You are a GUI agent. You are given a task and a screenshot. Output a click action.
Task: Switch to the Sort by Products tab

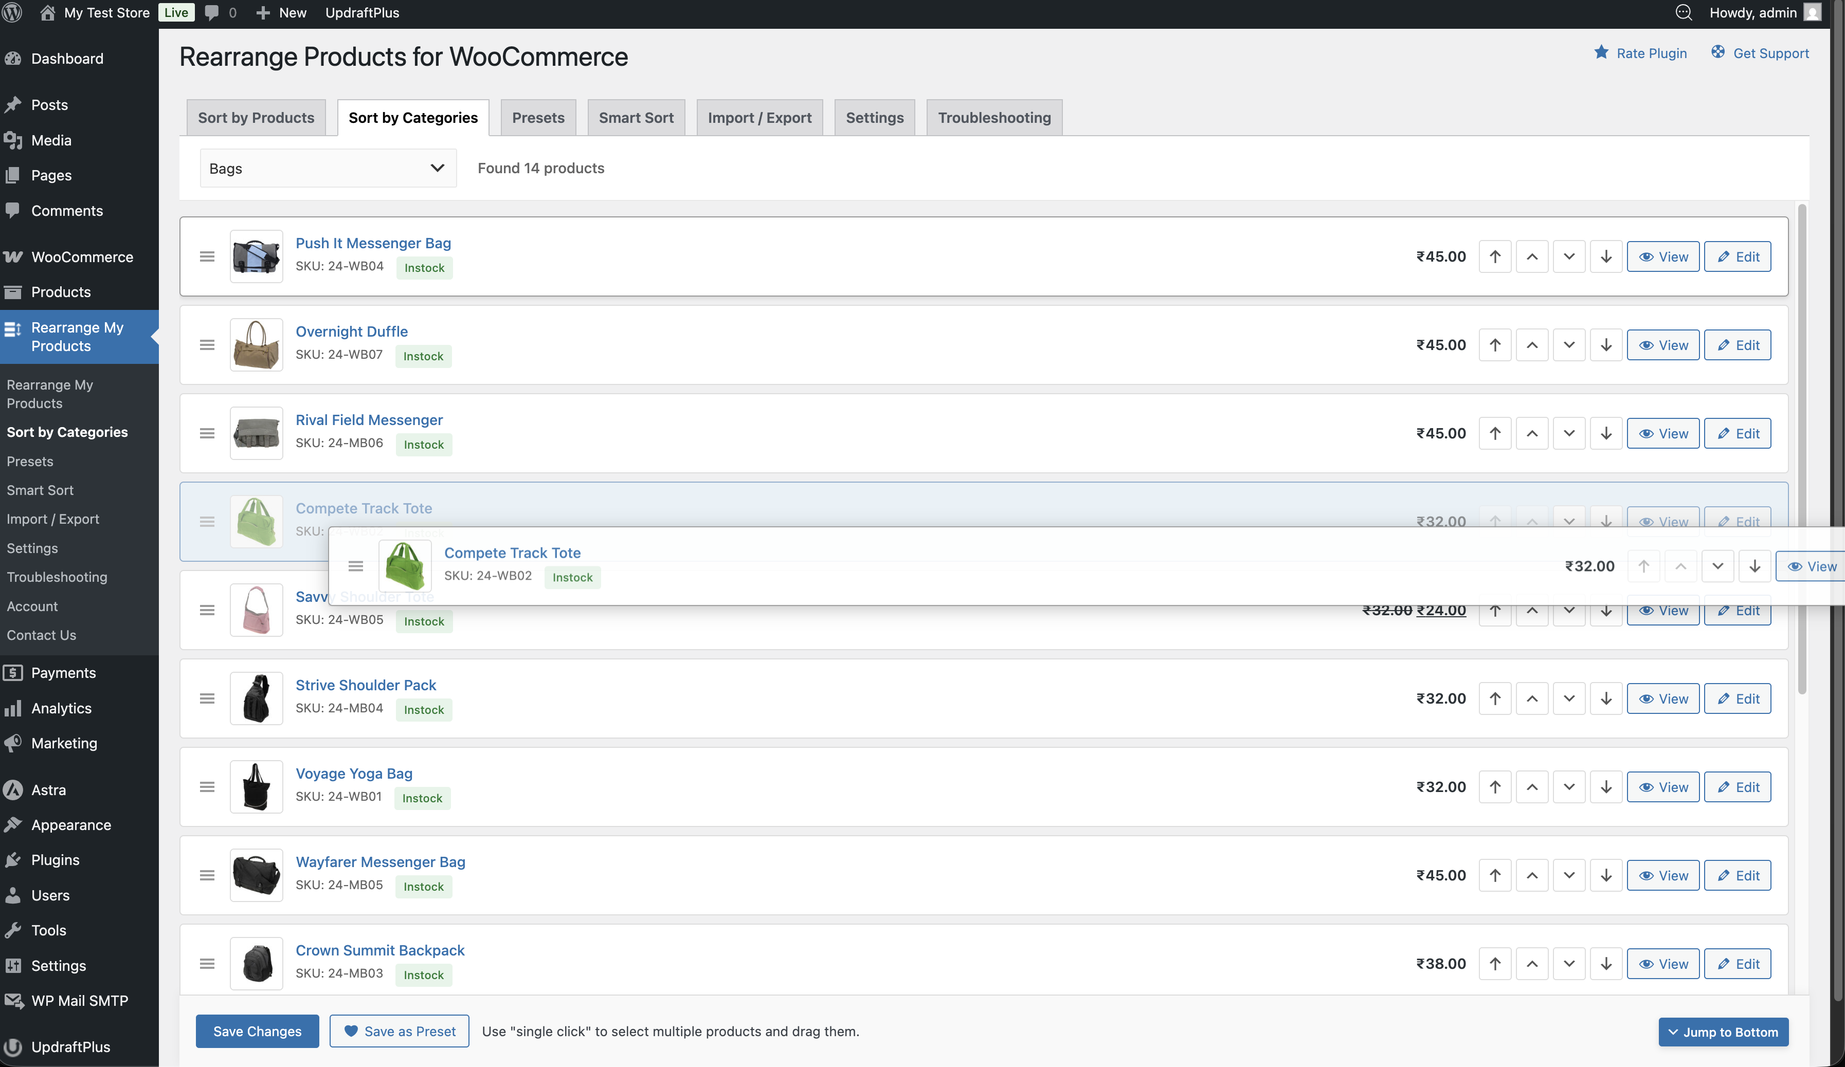tap(256, 117)
